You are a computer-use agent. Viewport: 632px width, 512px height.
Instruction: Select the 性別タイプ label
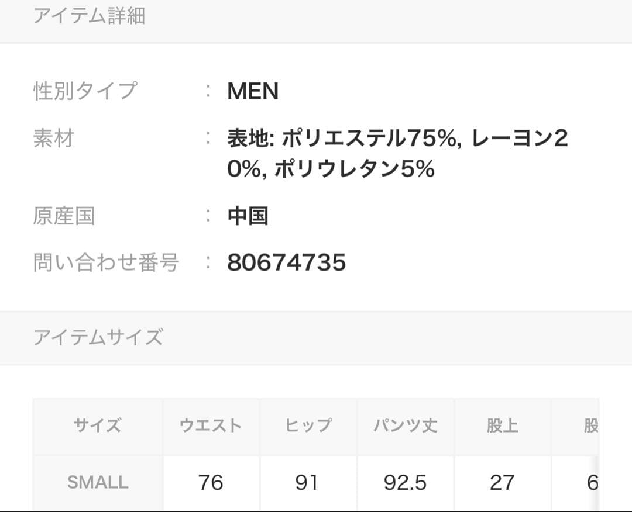coord(85,91)
